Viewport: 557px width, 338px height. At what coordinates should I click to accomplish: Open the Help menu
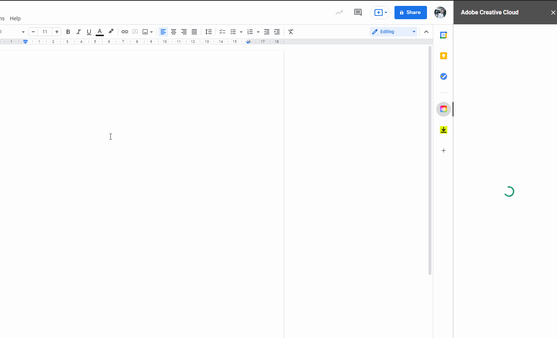tap(15, 18)
